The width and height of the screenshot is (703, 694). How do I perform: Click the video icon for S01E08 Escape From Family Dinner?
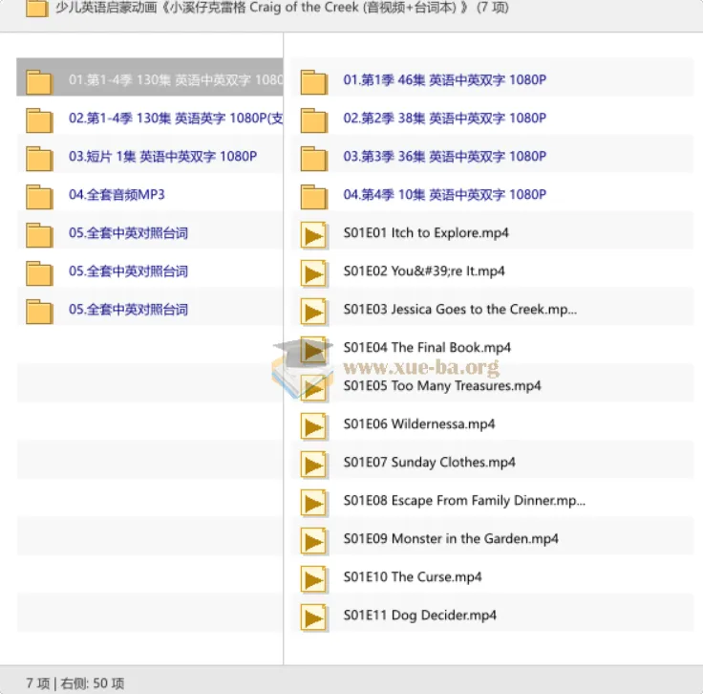(x=314, y=503)
